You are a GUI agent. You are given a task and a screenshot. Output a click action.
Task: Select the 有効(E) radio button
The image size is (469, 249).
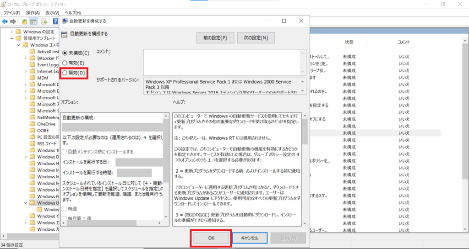65,63
